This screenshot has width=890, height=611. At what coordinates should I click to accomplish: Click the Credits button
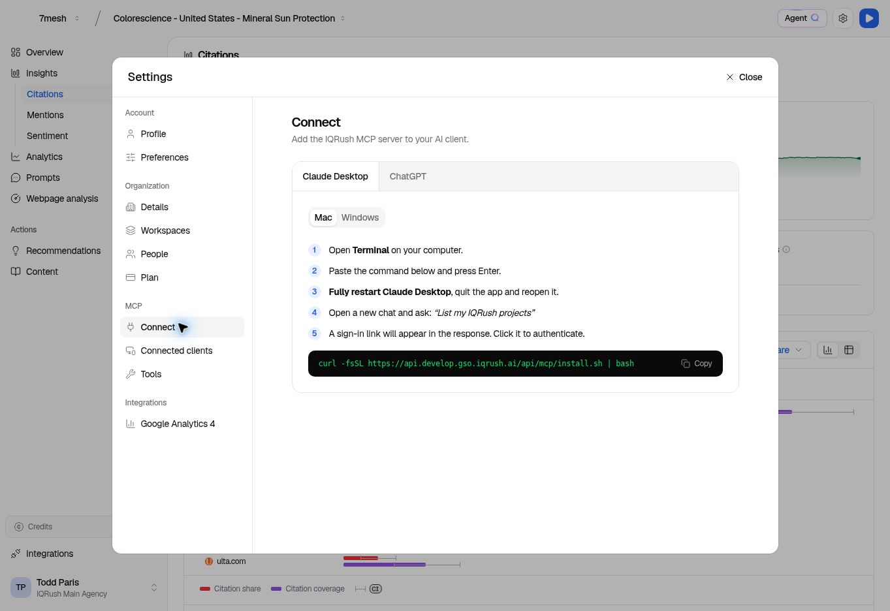pyautogui.click(x=59, y=527)
